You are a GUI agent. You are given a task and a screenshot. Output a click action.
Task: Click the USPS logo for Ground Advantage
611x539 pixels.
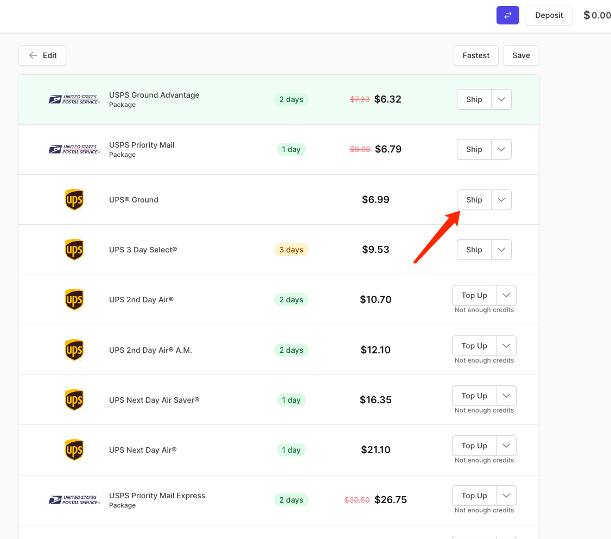tap(74, 99)
